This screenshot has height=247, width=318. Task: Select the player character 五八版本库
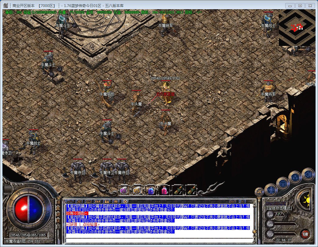pos(166,93)
